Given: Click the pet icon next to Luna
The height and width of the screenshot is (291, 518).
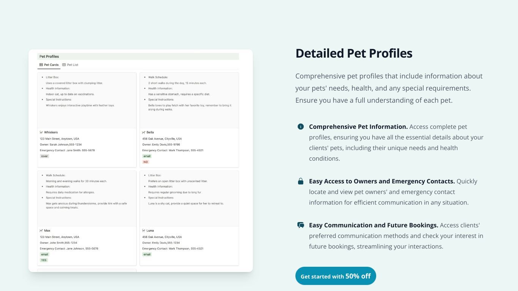Looking at the screenshot, I should pos(144,231).
